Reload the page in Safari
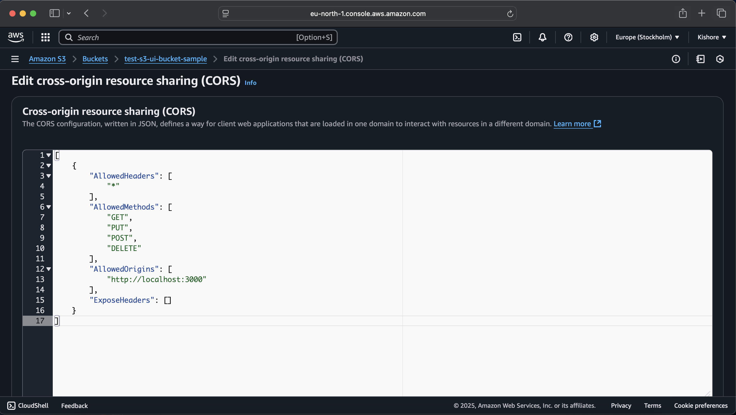 [x=510, y=14]
